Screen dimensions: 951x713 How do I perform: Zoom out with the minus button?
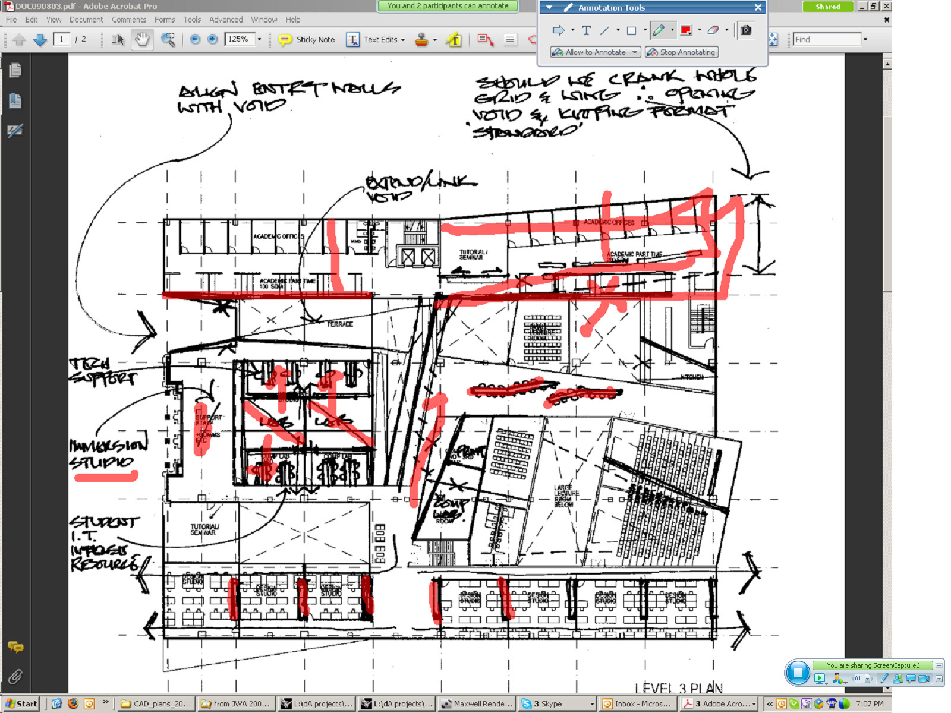[x=195, y=40]
